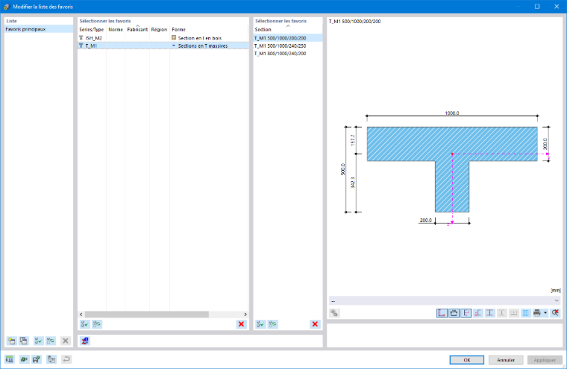Toggle the stress points icon in preview toolbar
567x369 pixels.
tap(477, 313)
